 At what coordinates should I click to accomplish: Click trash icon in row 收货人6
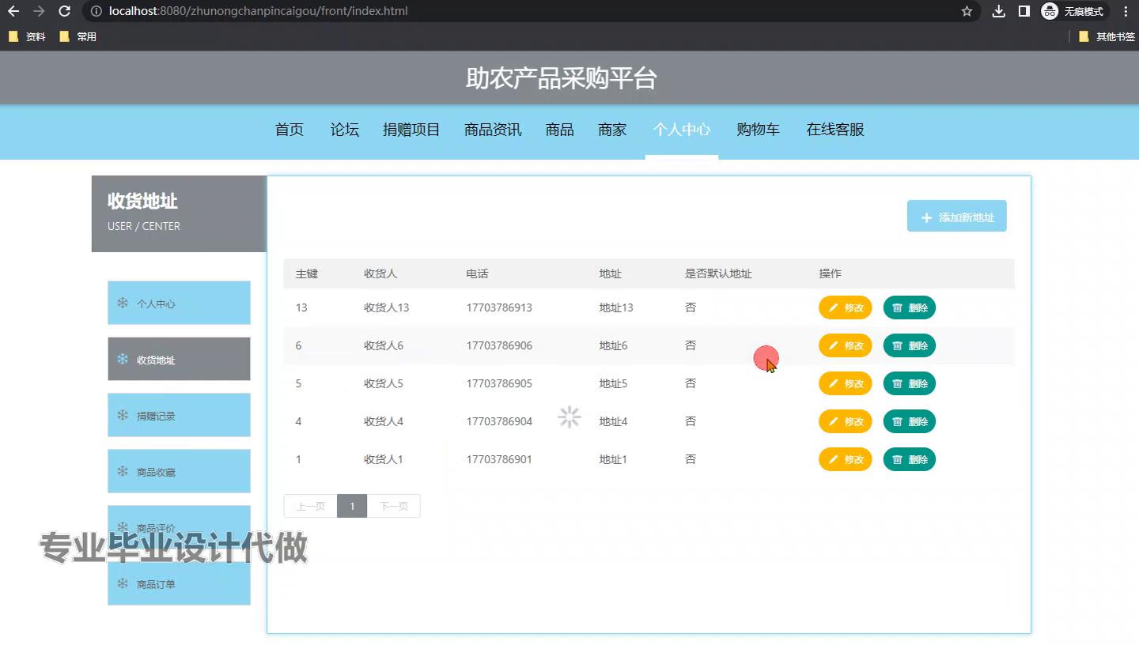tap(897, 345)
